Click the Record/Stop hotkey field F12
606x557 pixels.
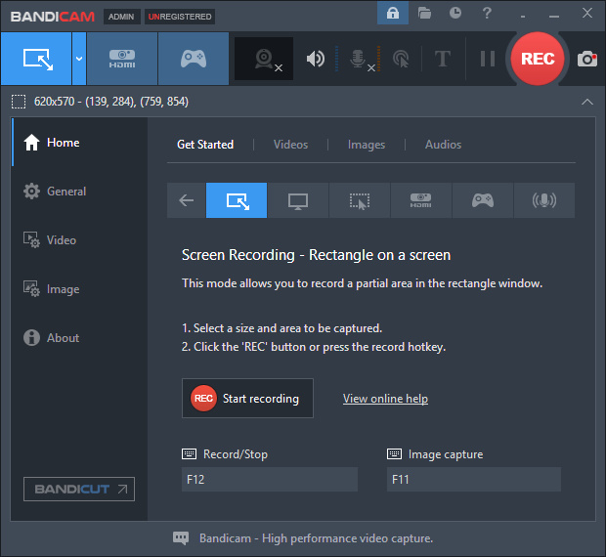point(270,480)
